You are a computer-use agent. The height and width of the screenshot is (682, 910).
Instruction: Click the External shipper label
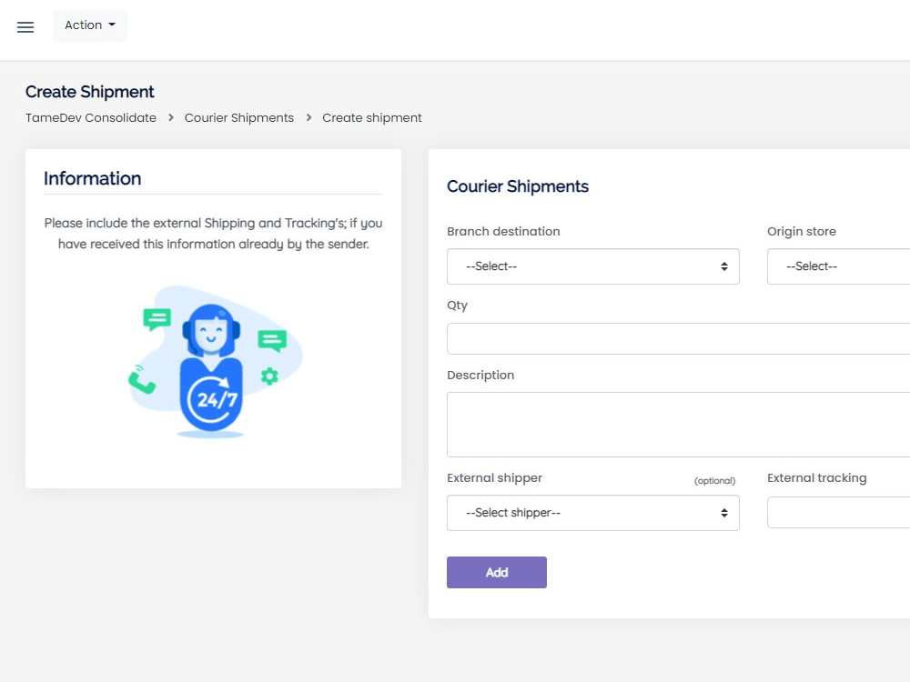pyautogui.click(x=494, y=478)
